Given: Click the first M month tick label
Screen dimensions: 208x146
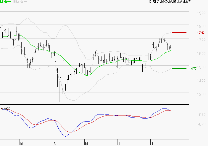Looking at the screenshot, I should [x=22, y=144].
